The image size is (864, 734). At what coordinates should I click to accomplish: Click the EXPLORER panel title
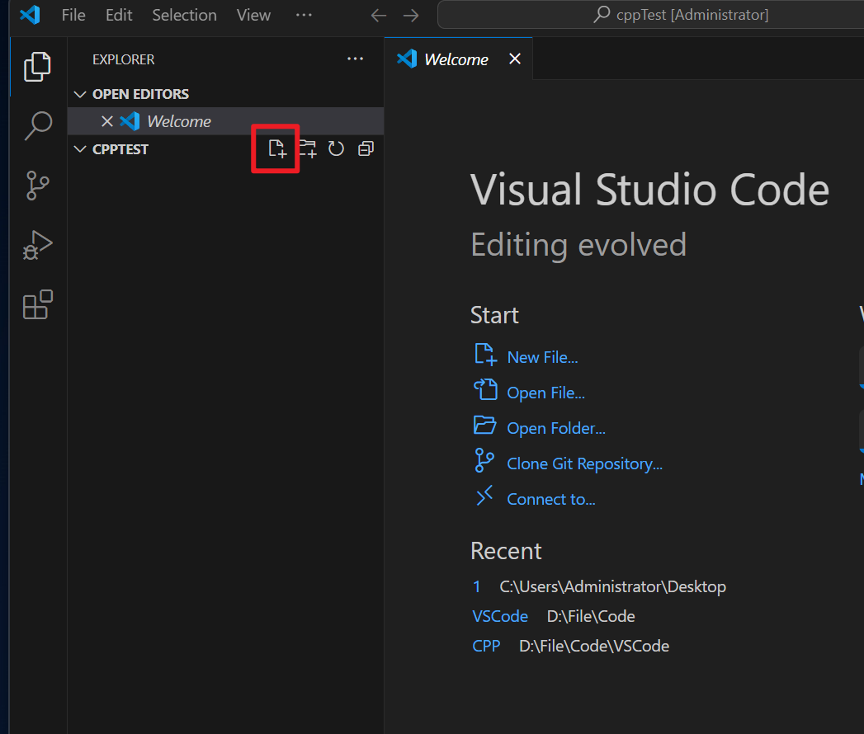point(124,59)
